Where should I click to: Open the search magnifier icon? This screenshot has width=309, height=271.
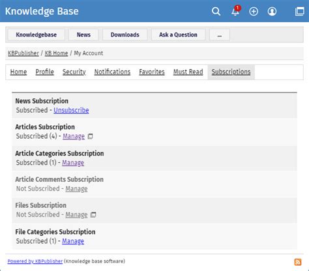tap(216, 11)
